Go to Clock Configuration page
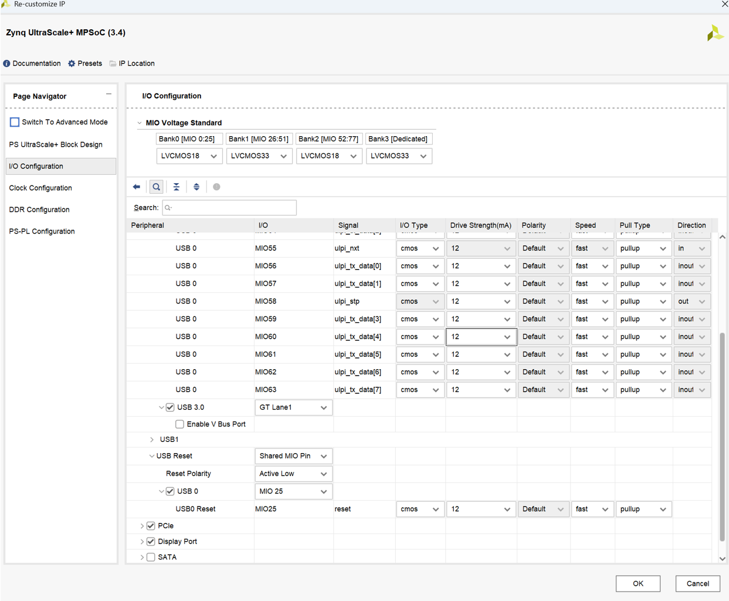This screenshot has height=601, width=729. (40, 188)
